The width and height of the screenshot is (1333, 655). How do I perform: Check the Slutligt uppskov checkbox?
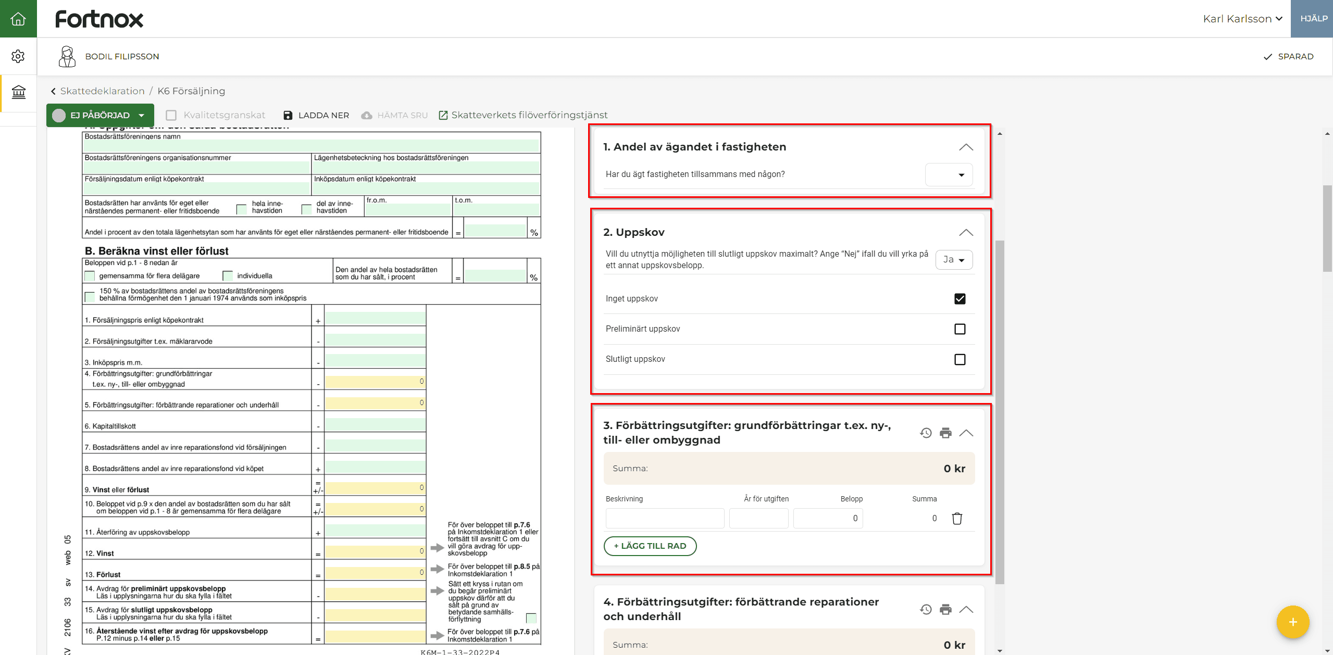click(960, 359)
